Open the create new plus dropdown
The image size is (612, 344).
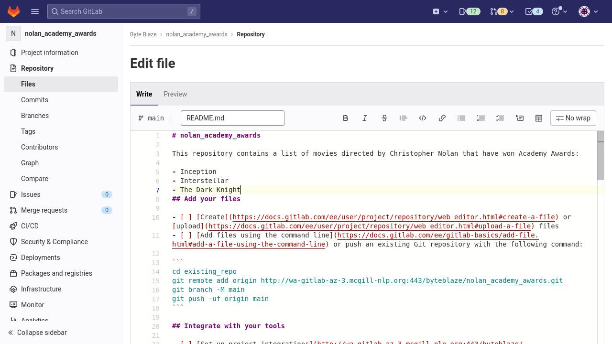click(x=440, y=11)
